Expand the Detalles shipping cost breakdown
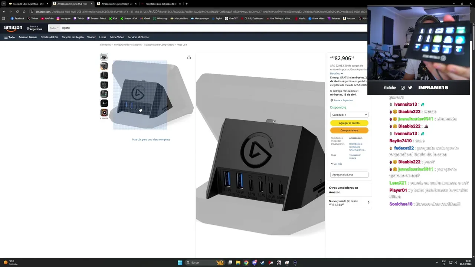This screenshot has width=475, height=267. pos(337,73)
